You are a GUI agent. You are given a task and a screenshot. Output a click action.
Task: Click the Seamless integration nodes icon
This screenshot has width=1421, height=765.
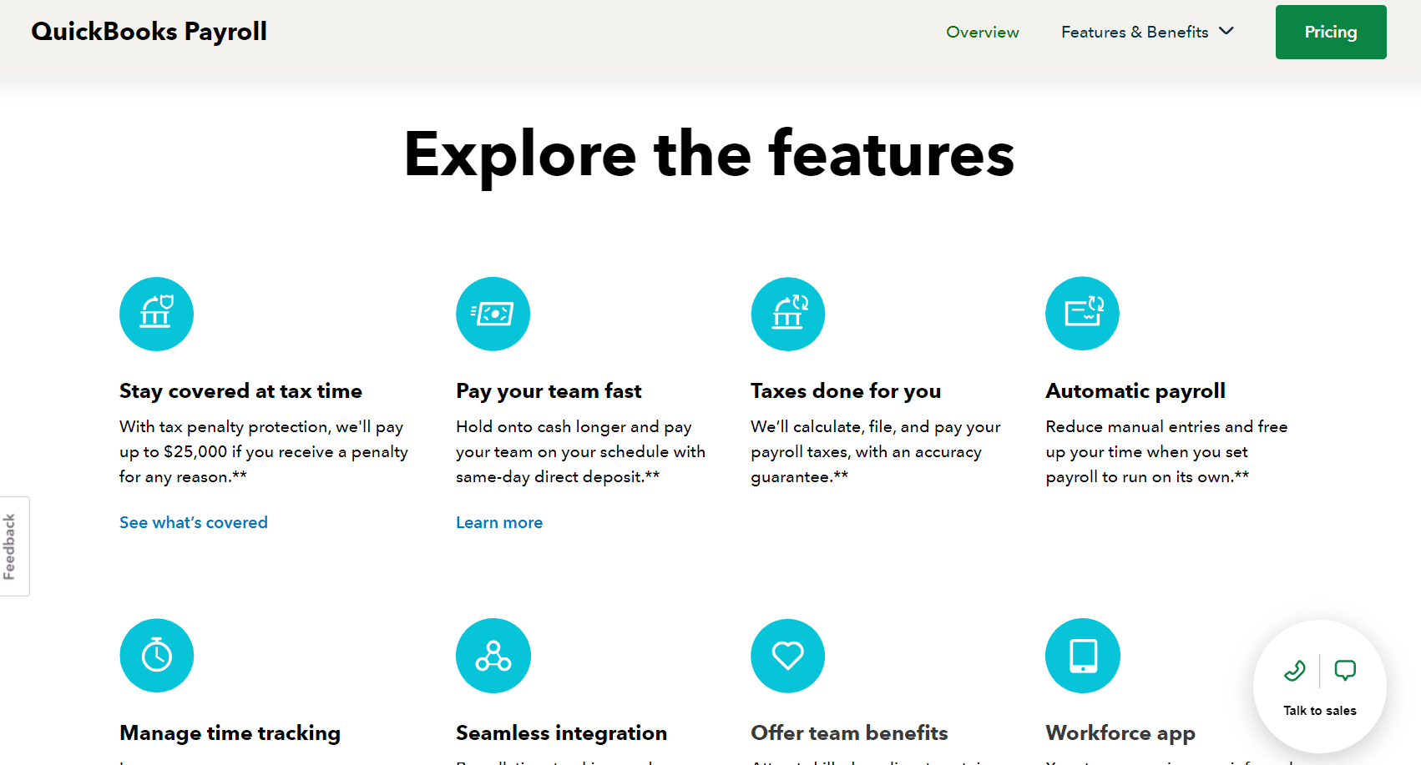pos(493,656)
